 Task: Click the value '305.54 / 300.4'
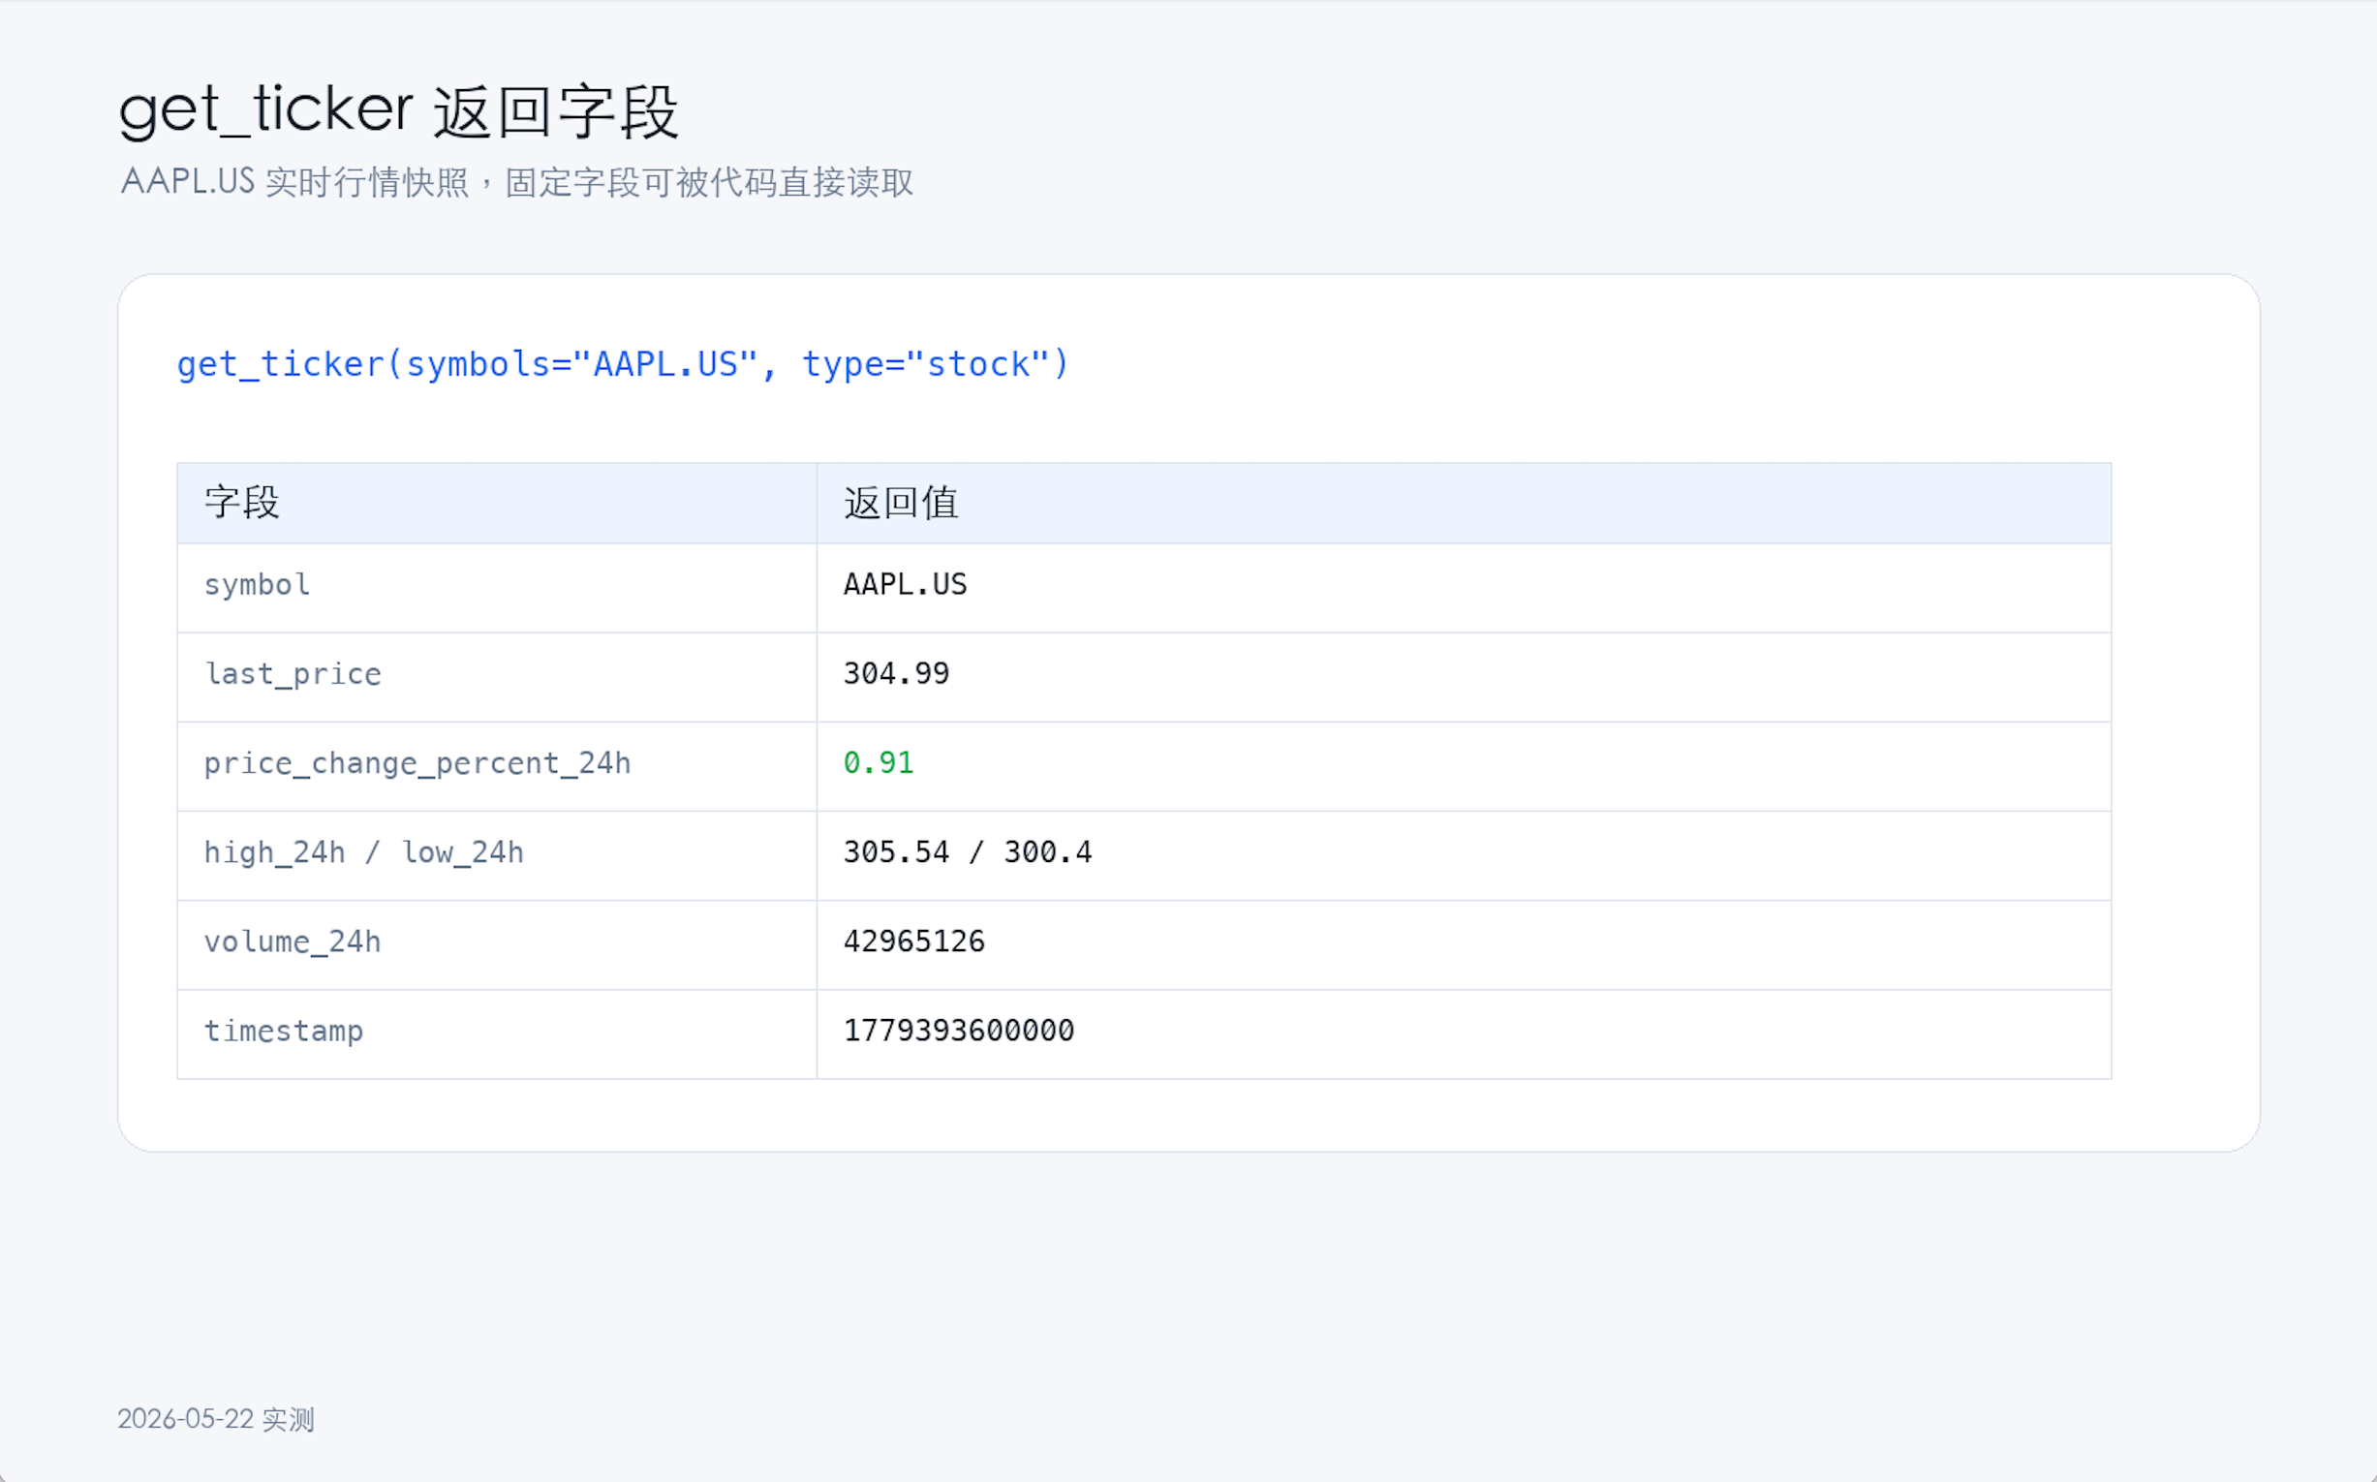point(968,851)
